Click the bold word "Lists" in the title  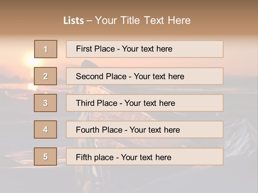pyautogui.click(x=74, y=21)
